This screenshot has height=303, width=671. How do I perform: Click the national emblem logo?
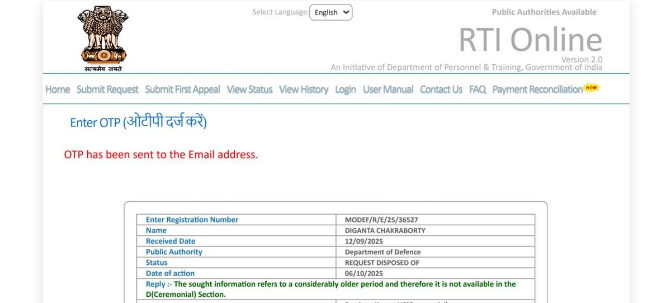(x=102, y=38)
